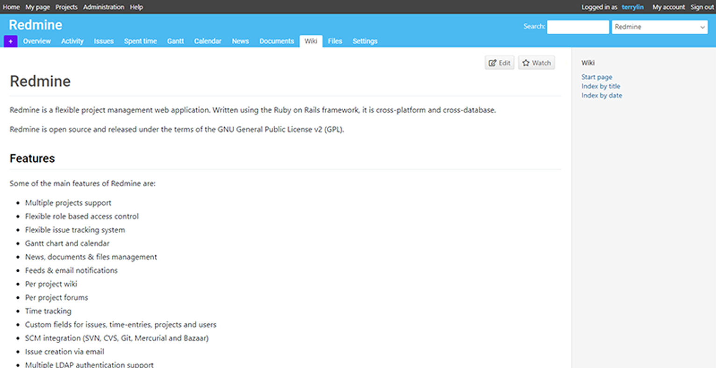
Task: Go to the Issues tab
Action: point(104,41)
